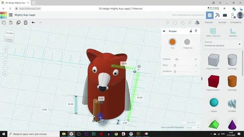
Task: Reload the page in browser
Action: point(10,9)
